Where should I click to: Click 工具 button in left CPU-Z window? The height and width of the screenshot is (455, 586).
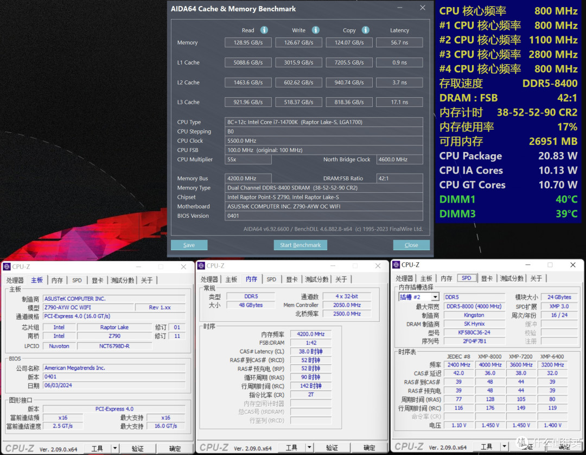pyautogui.click(x=97, y=448)
